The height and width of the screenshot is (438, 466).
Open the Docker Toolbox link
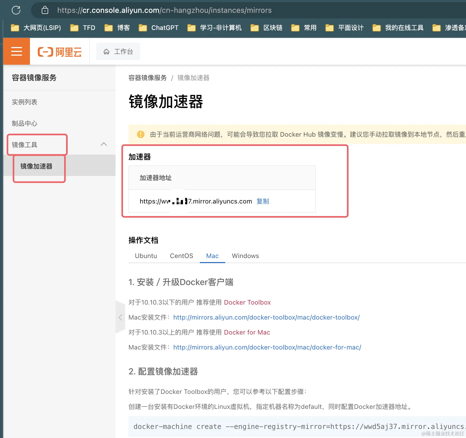(247, 302)
